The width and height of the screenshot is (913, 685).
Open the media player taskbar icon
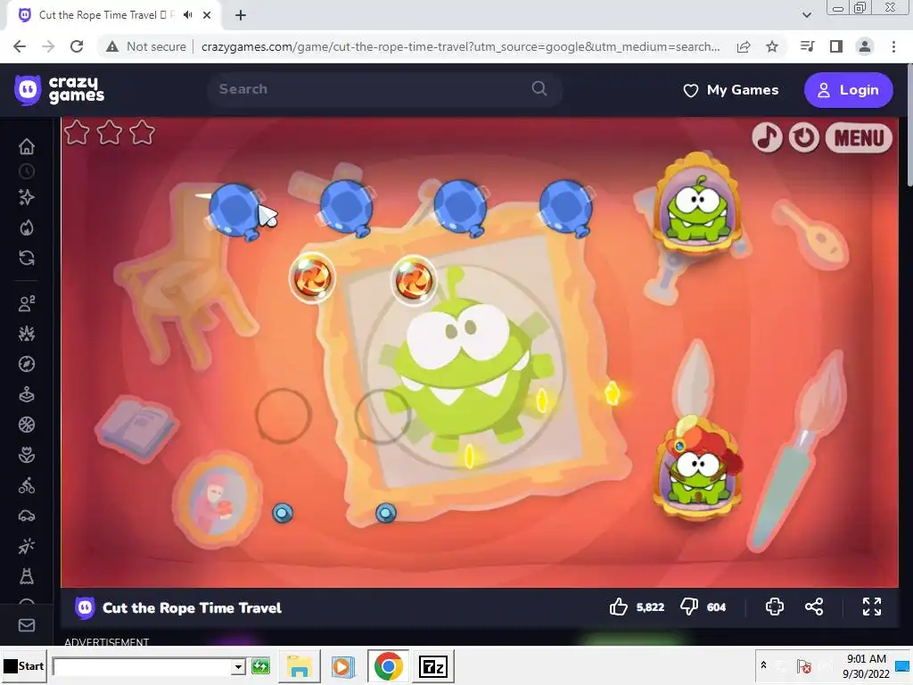click(343, 665)
